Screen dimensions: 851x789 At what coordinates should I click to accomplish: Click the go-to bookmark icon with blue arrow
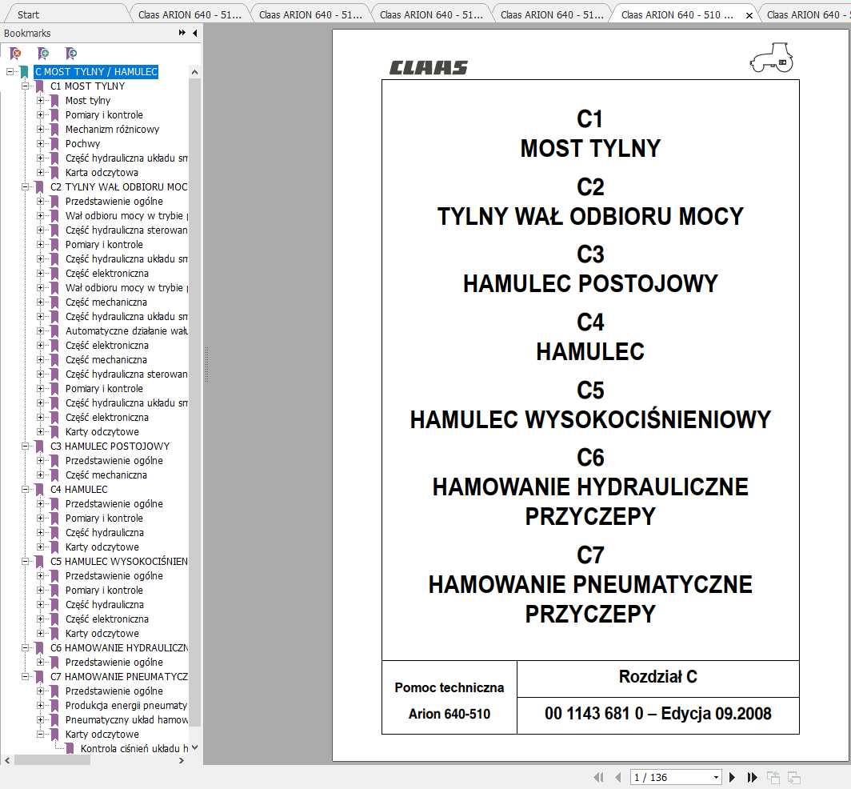(x=70, y=54)
